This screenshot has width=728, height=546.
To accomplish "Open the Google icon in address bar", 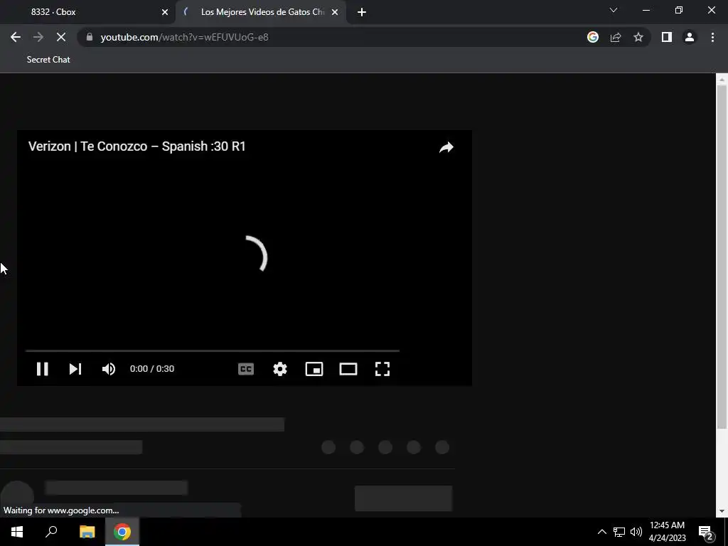I will (x=593, y=37).
